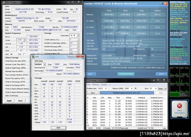Screen dimensions: 191x137
Task: Click the XMP#1 voltage 1.600 in SPD
Action: pos(69,122)
